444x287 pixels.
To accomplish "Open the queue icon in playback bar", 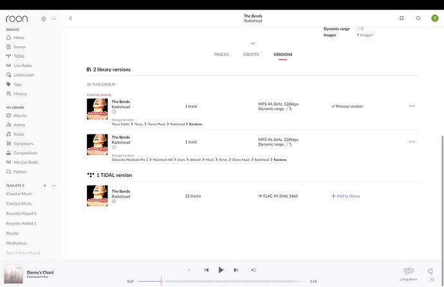I will coord(254,270).
